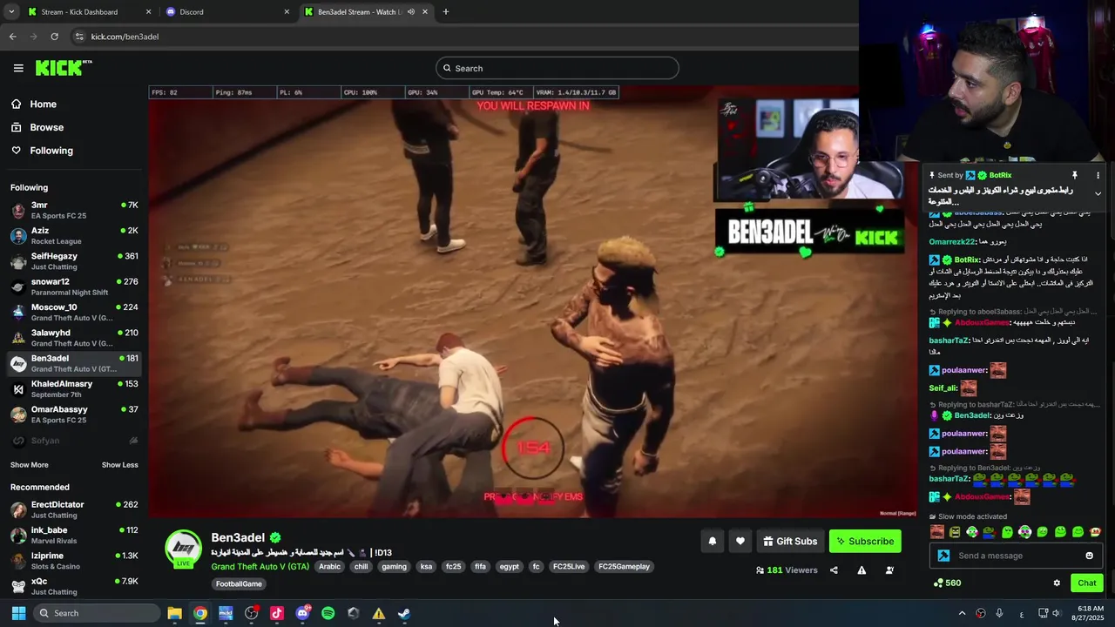Click the green Subscribe button
The height and width of the screenshot is (627, 1115).
[x=865, y=541]
